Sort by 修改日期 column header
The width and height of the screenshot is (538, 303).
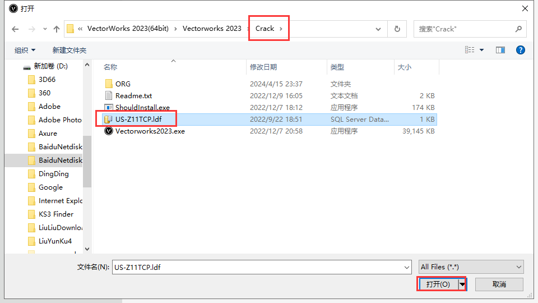pos(263,67)
